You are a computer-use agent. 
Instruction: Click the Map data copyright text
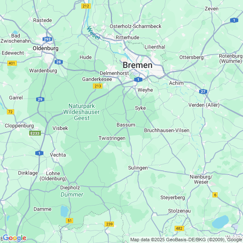[186, 240]
